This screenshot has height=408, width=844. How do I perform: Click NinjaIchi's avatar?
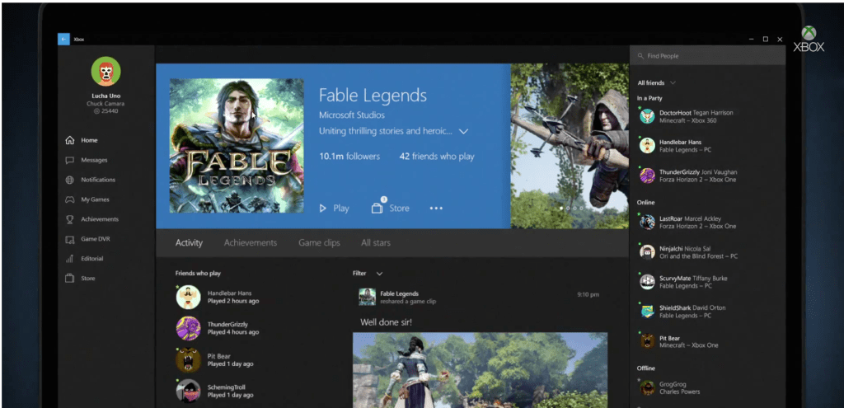pyautogui.click(x=647, y=252)
